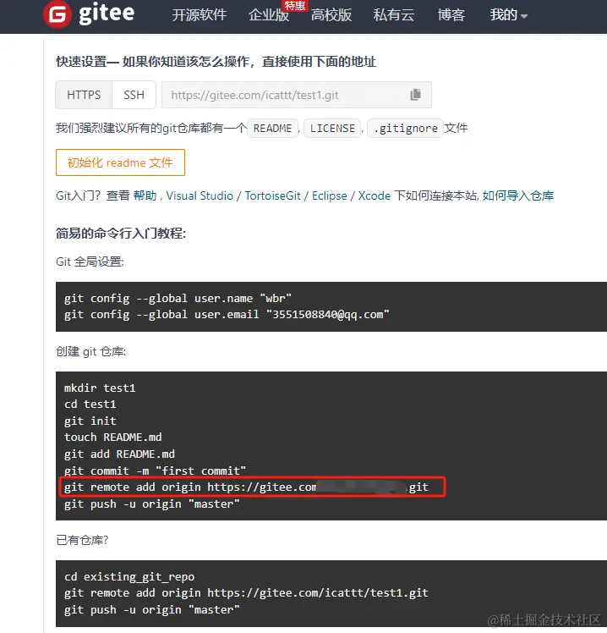
Task: Click the git commit 'first commit' line
Action: pos(155,471)
